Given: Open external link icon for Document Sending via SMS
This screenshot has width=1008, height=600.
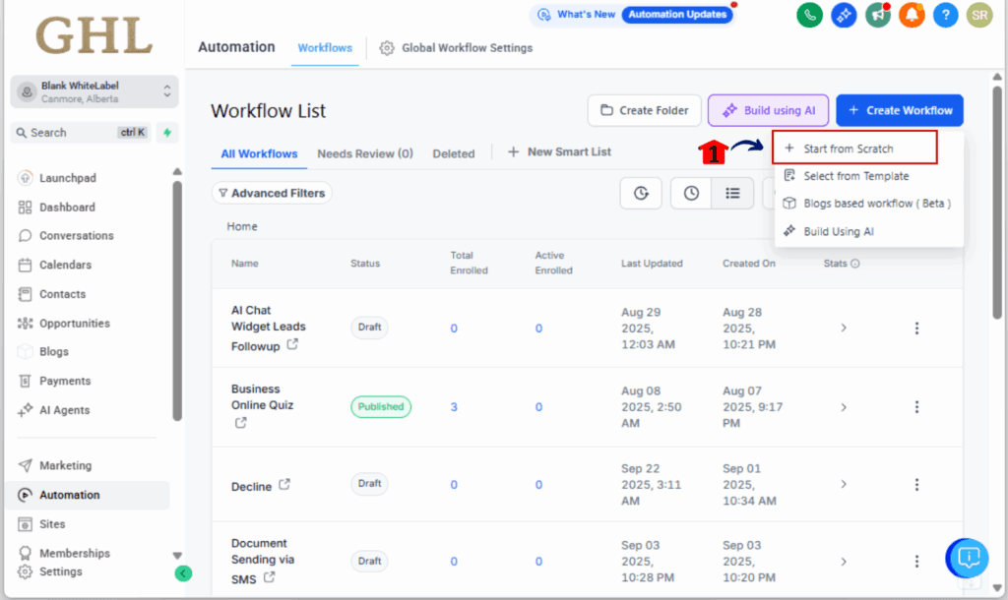Looking at the screenshot, I should (269, 577).
